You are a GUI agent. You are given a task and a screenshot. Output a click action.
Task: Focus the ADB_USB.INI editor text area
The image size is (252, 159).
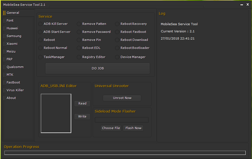click(56, 113)
